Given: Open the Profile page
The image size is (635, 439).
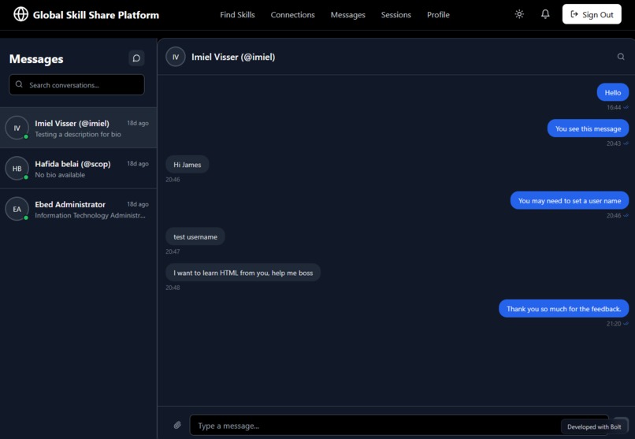Looking at the screenshot, I should point(438,14).
